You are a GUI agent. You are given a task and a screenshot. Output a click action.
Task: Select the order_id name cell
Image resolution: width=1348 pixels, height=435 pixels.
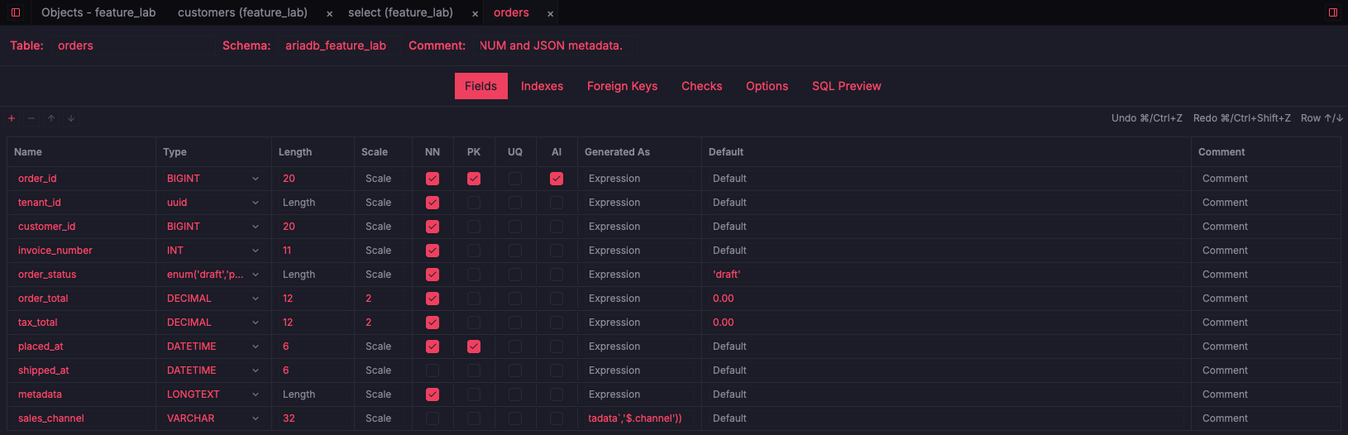[81, 179]
